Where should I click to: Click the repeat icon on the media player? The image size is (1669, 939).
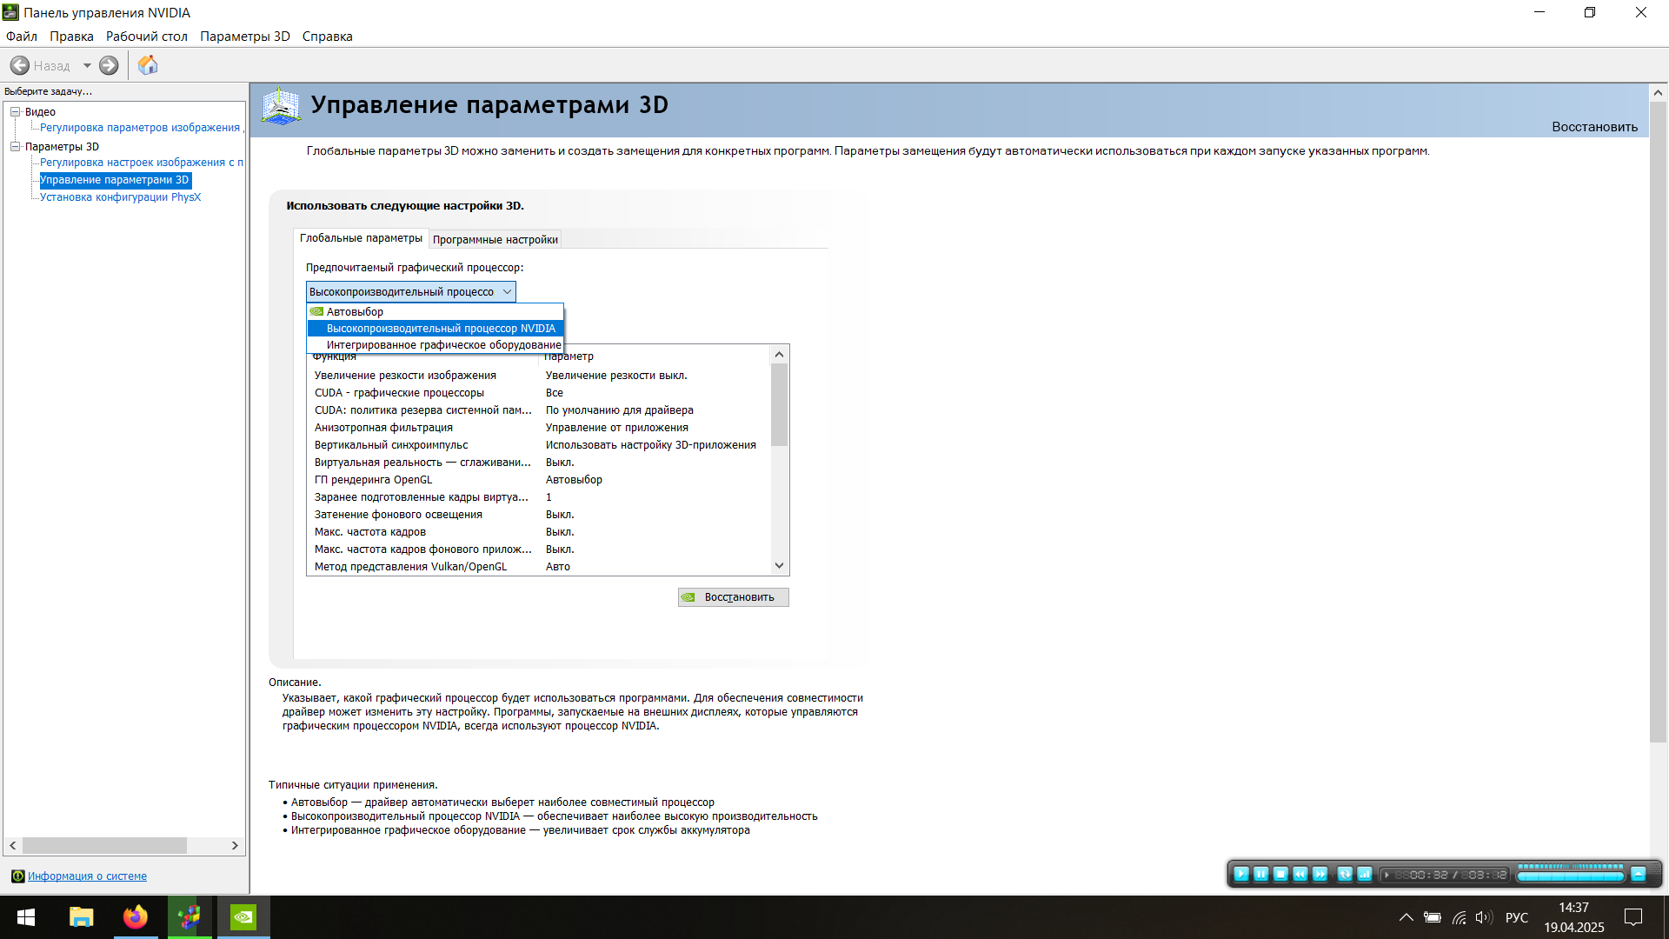click(1344, 875)
